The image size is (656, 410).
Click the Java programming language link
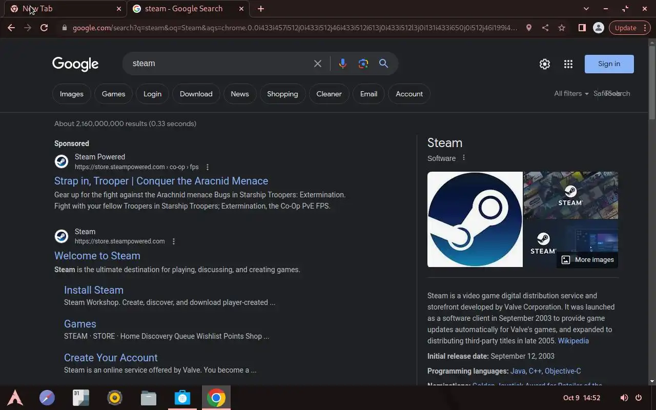[518, 371]
